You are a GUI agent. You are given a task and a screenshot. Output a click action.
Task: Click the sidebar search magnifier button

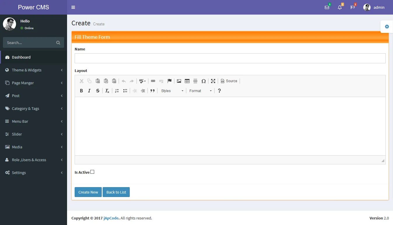tap(58, 43)
